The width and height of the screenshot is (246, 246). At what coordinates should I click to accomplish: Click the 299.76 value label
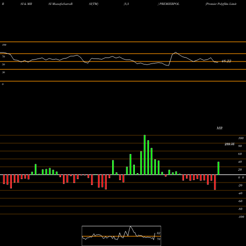click(x=229, y=144)
